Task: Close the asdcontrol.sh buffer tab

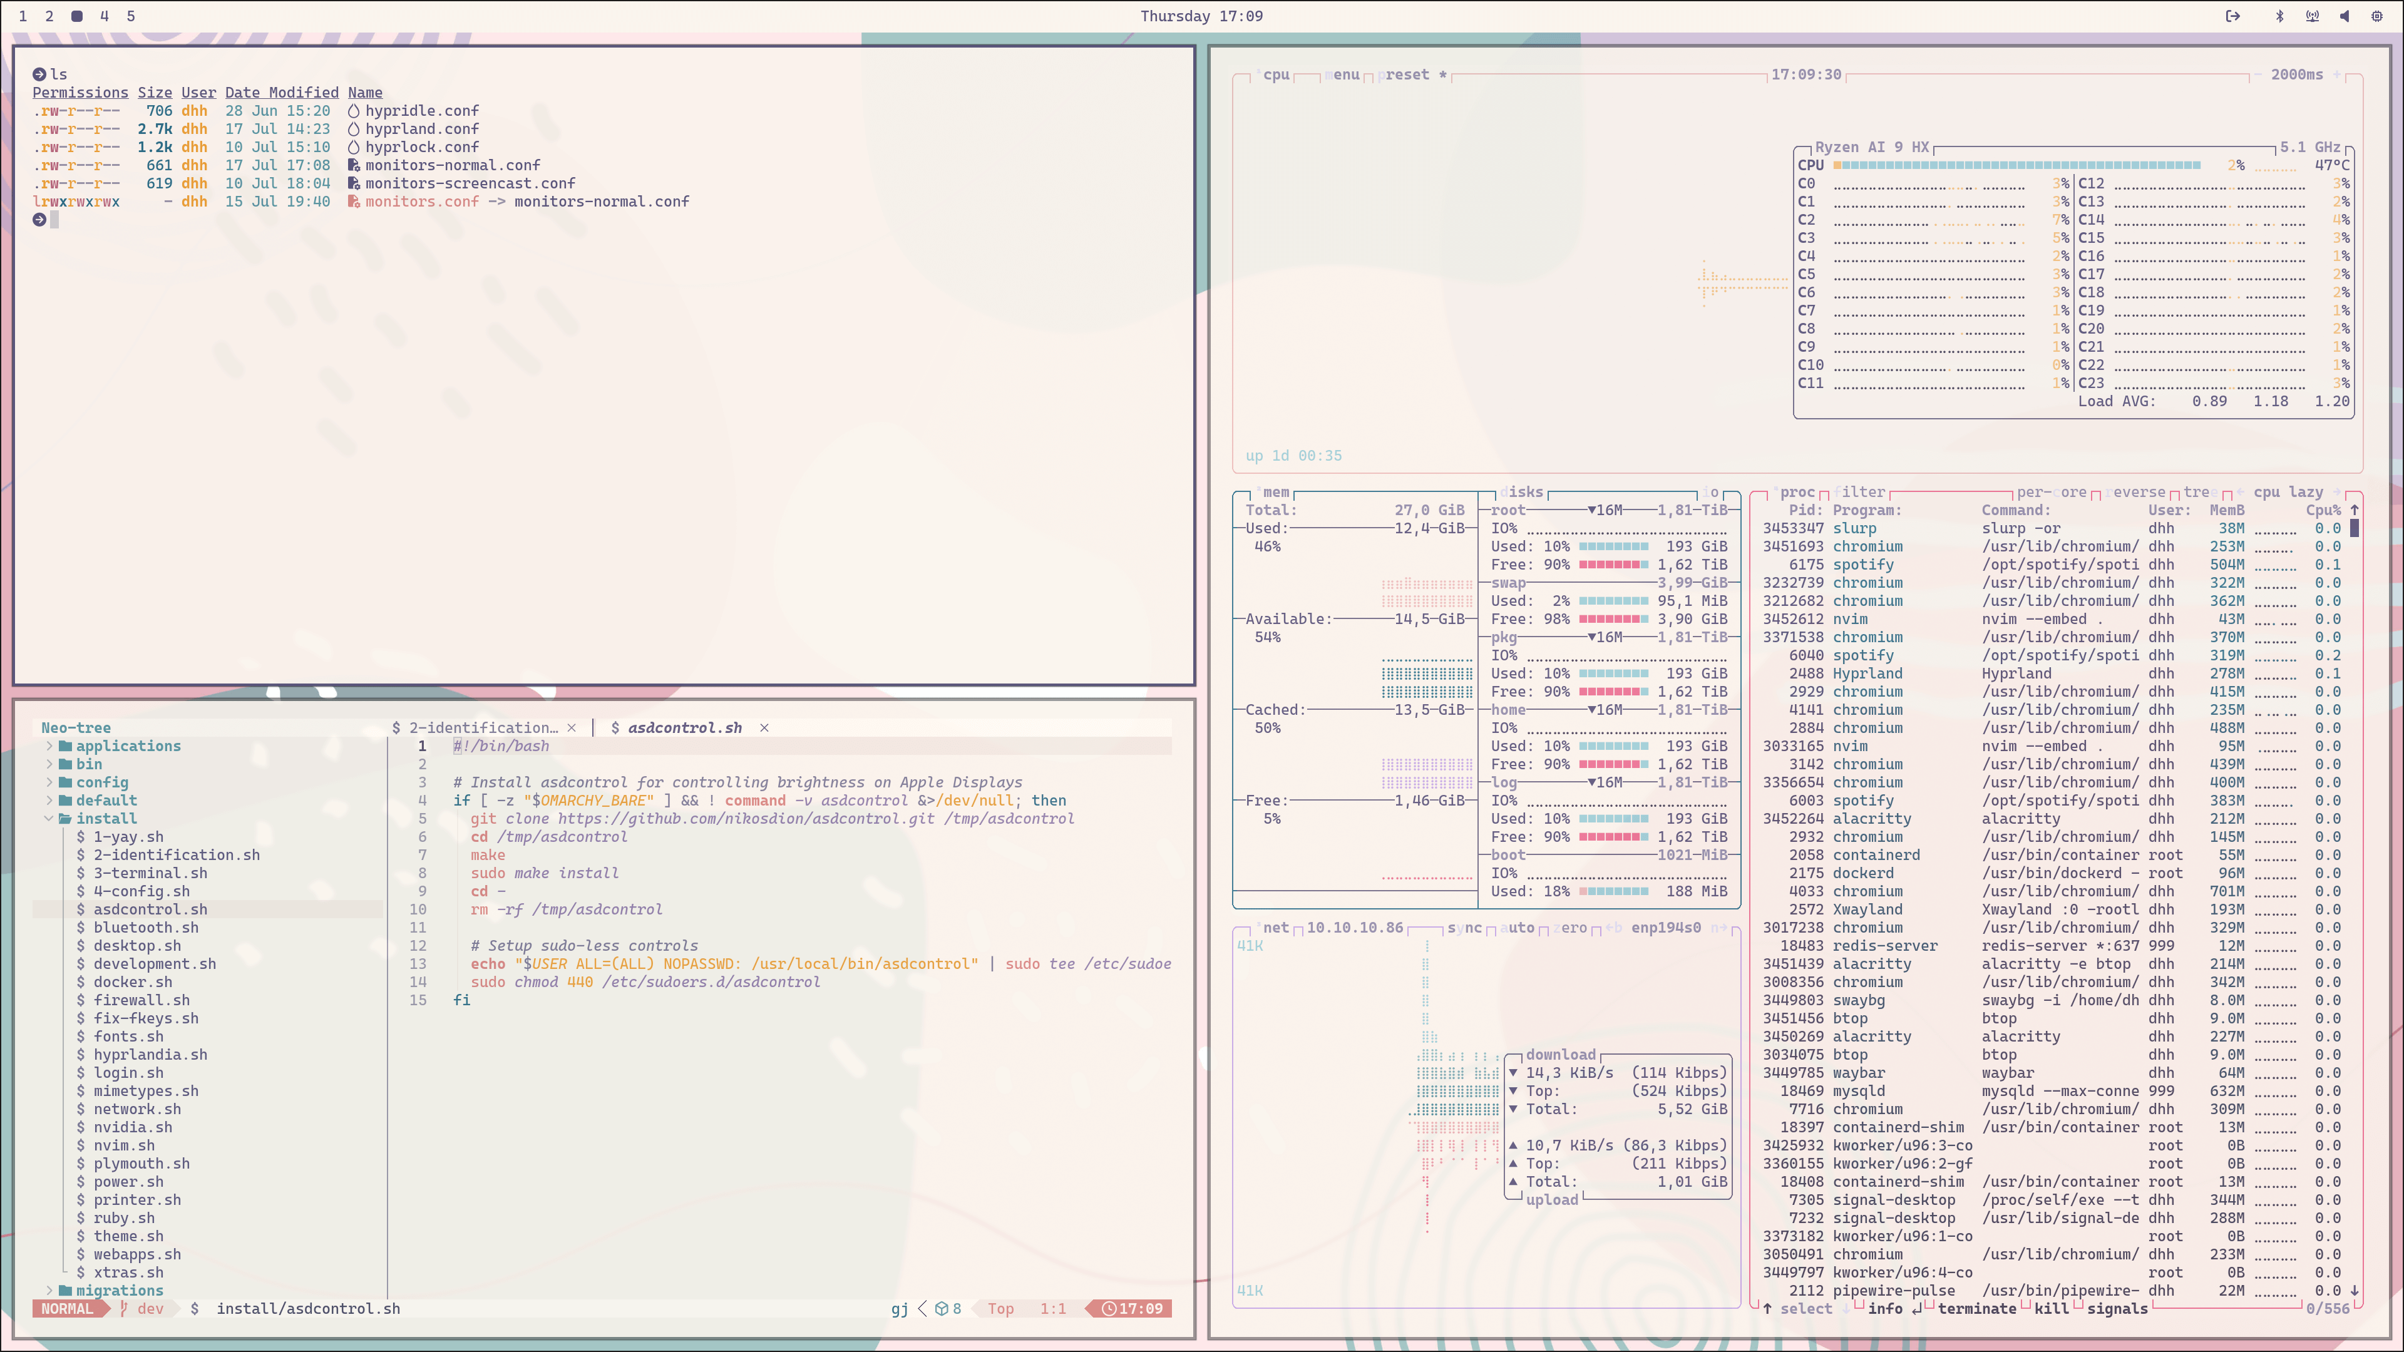Action: tap(764, 728)
